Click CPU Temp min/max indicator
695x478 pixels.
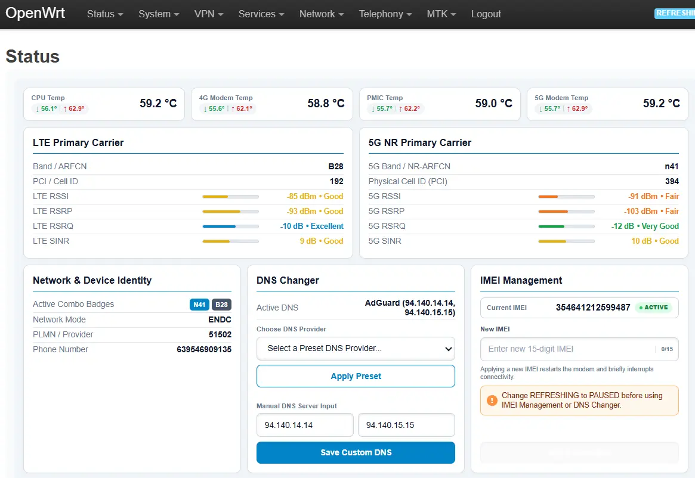(60, 108)
